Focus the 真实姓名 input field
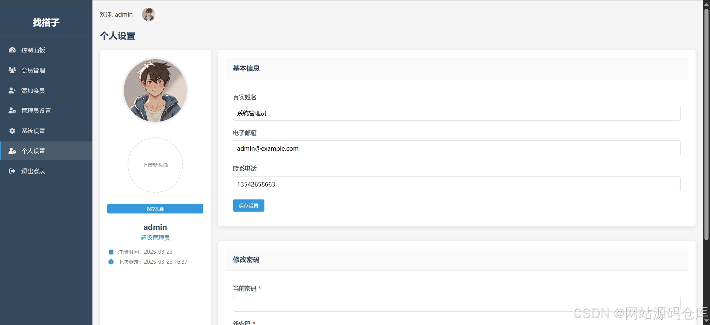The image size is (710, 325). coord(457,113)
